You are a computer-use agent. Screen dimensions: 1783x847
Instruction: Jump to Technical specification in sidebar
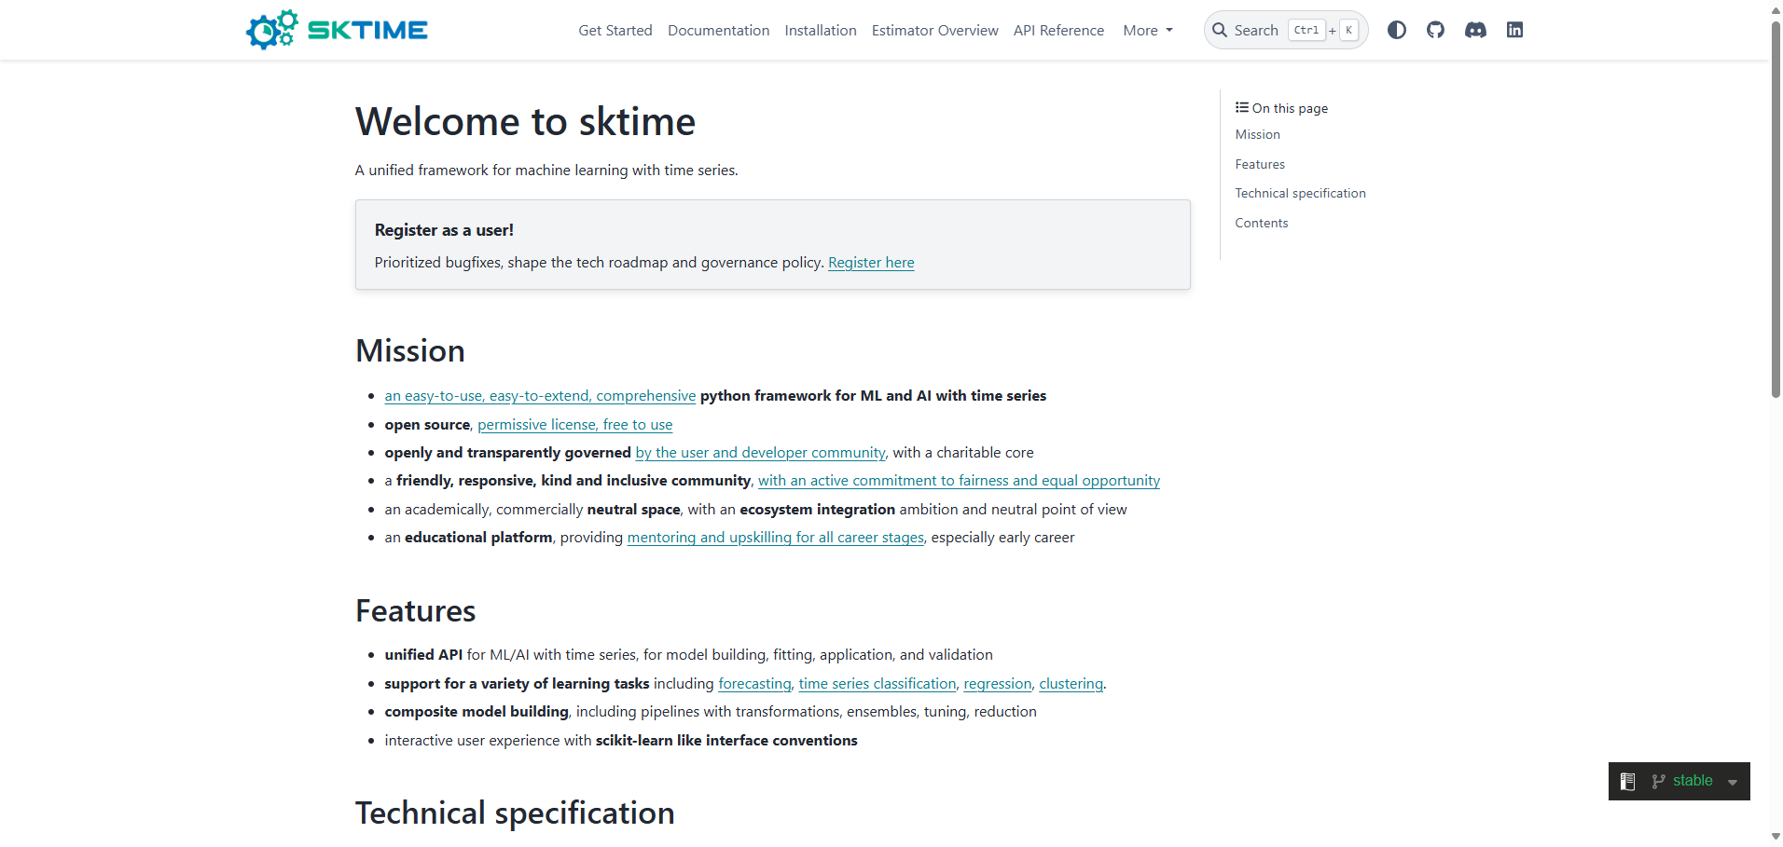point(1300,193)
